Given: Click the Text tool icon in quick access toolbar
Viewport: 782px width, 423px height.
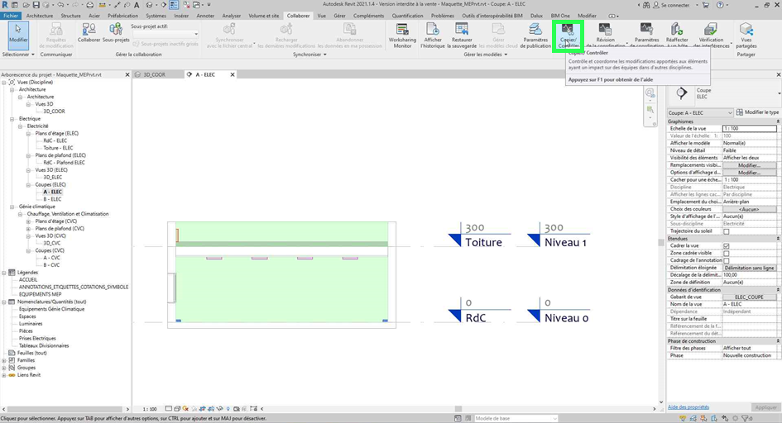Looking at the screenshot, I should (x=137, y=5).
